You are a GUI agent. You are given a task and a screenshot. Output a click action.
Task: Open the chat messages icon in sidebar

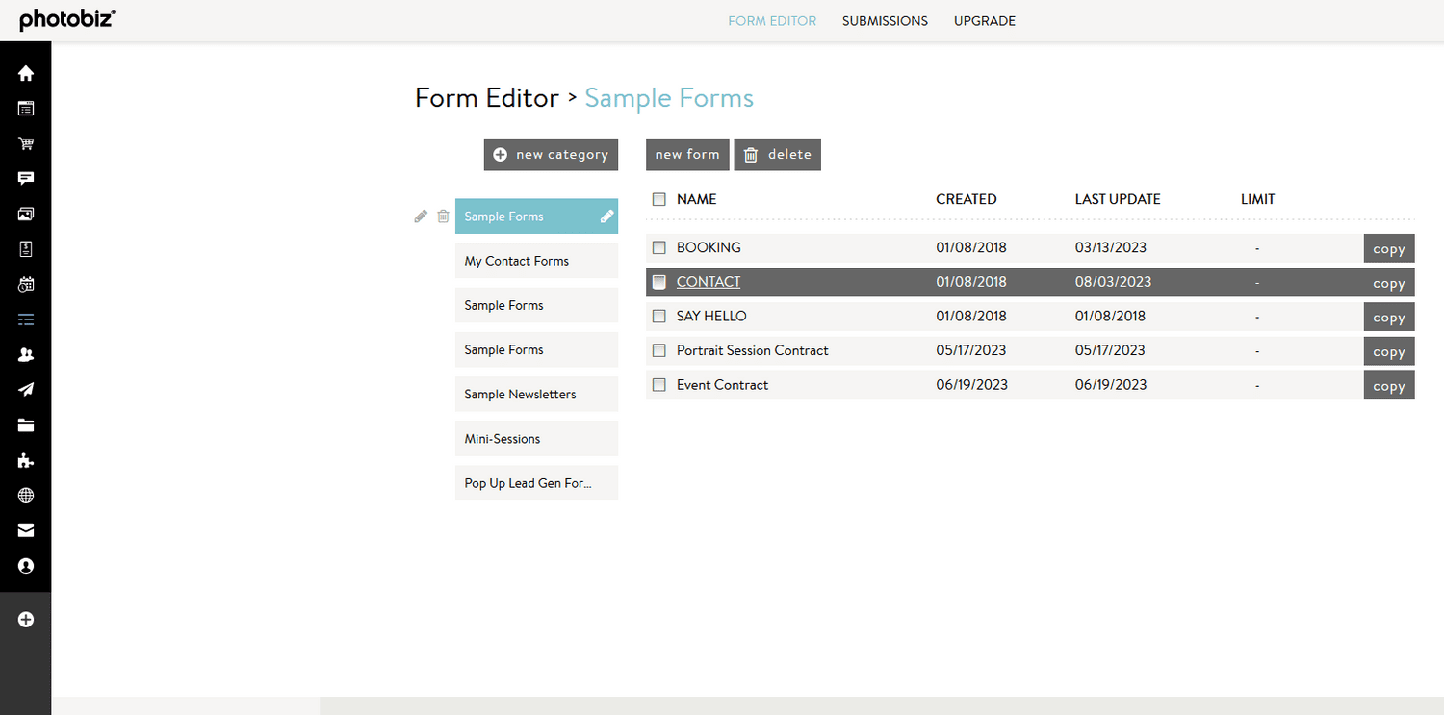pos(26,178)
